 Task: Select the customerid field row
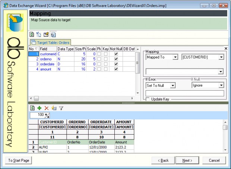pyautogui.click(x=82, y=54)
